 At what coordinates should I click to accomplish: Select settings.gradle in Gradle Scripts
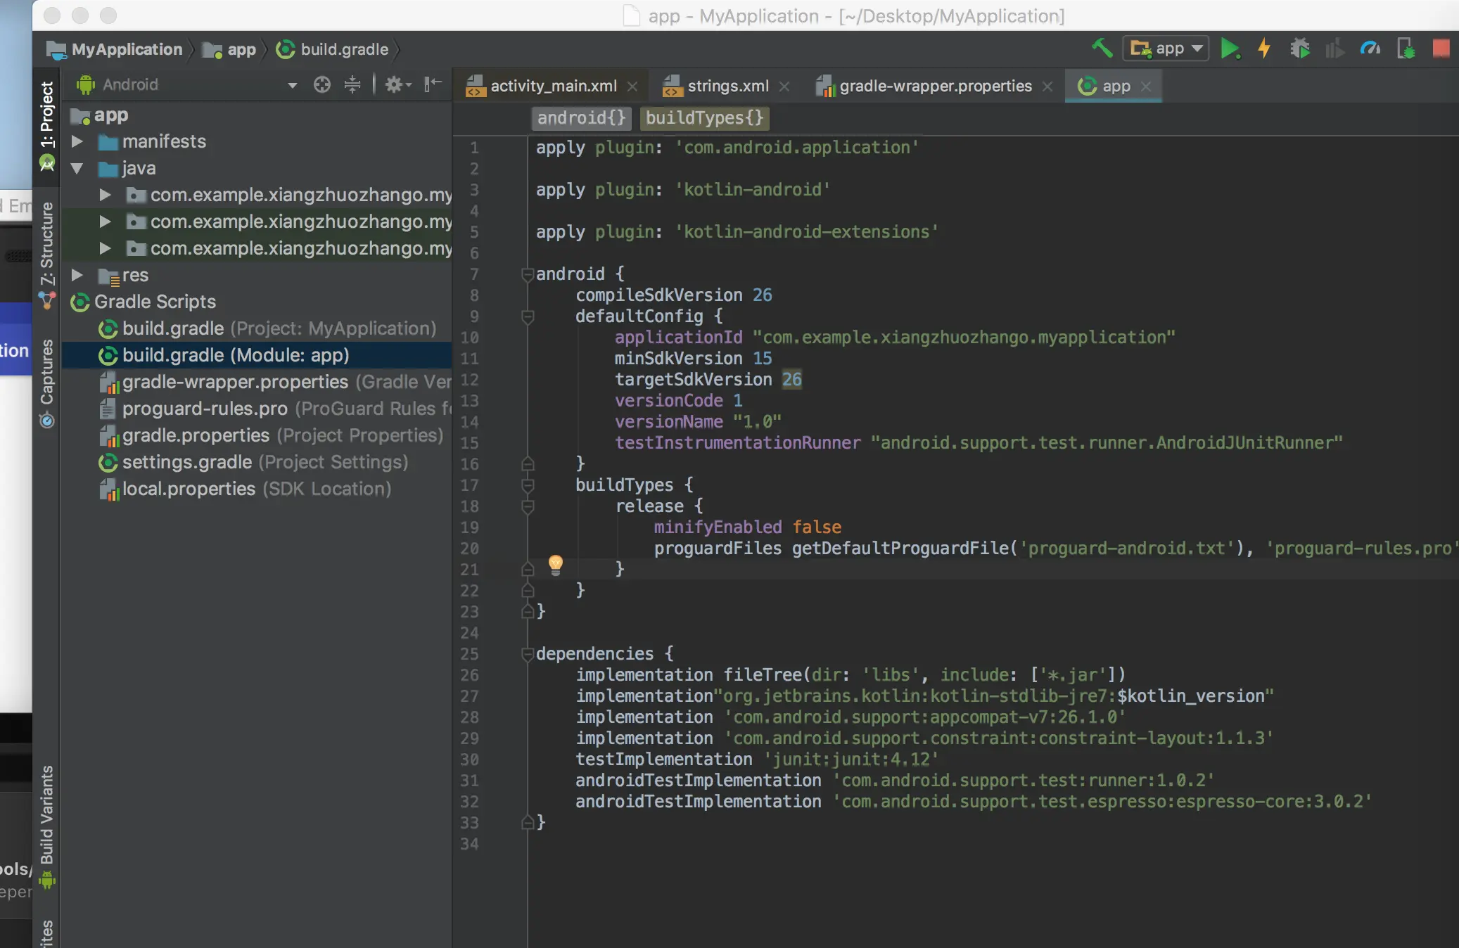(x=187, y=462)
